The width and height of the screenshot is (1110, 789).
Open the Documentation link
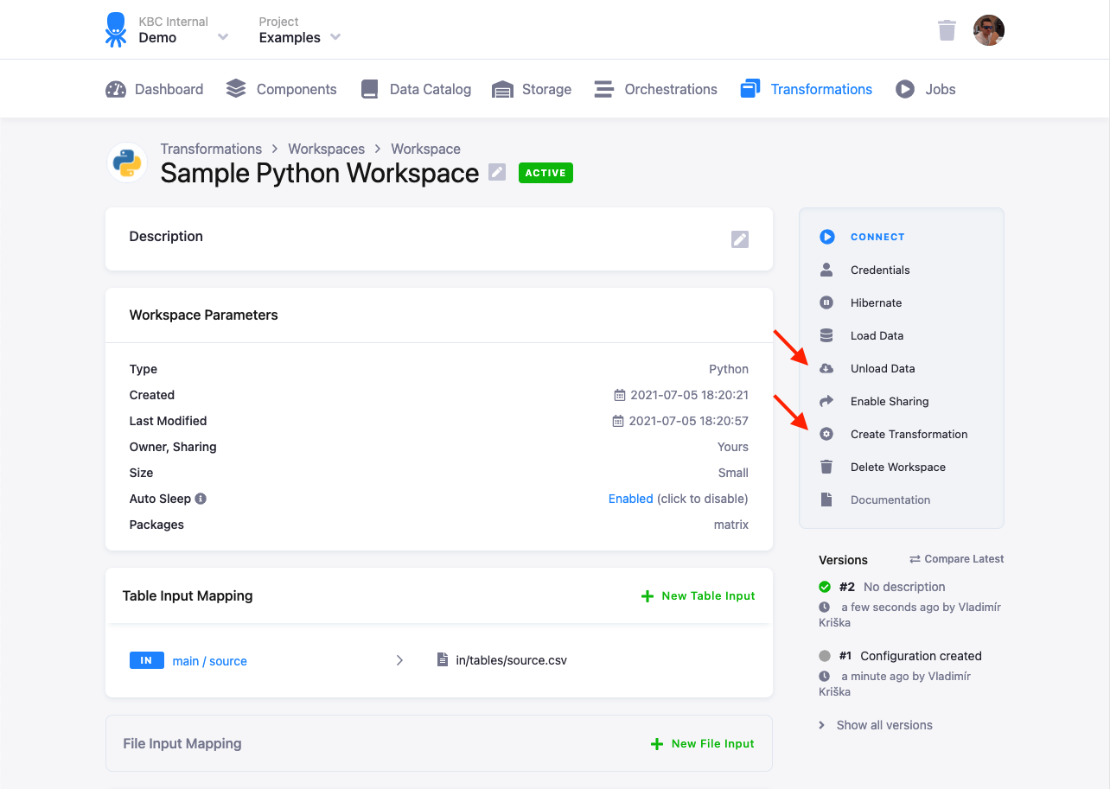[x=890, y=499]
